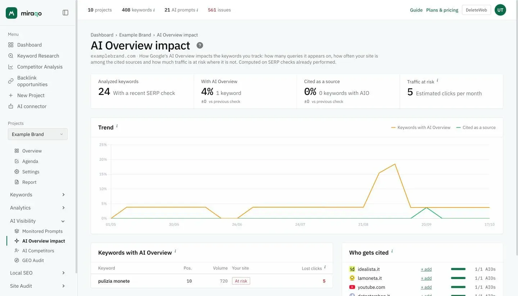
Task: Click the AI connector robot icon
Action: pyautogui.click(x=11, y=106)
